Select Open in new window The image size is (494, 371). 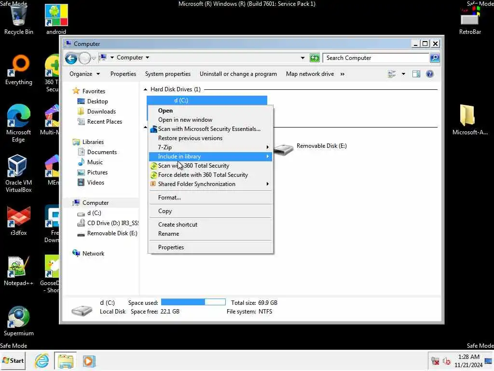(x=210, y=120)
